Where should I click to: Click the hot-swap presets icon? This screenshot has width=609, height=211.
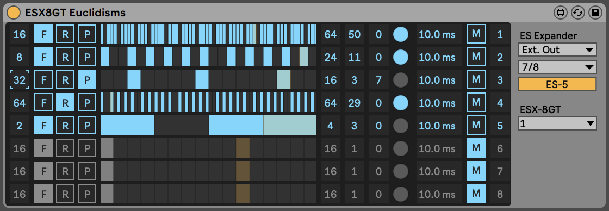pyautogui.click(x=560, y=13)
